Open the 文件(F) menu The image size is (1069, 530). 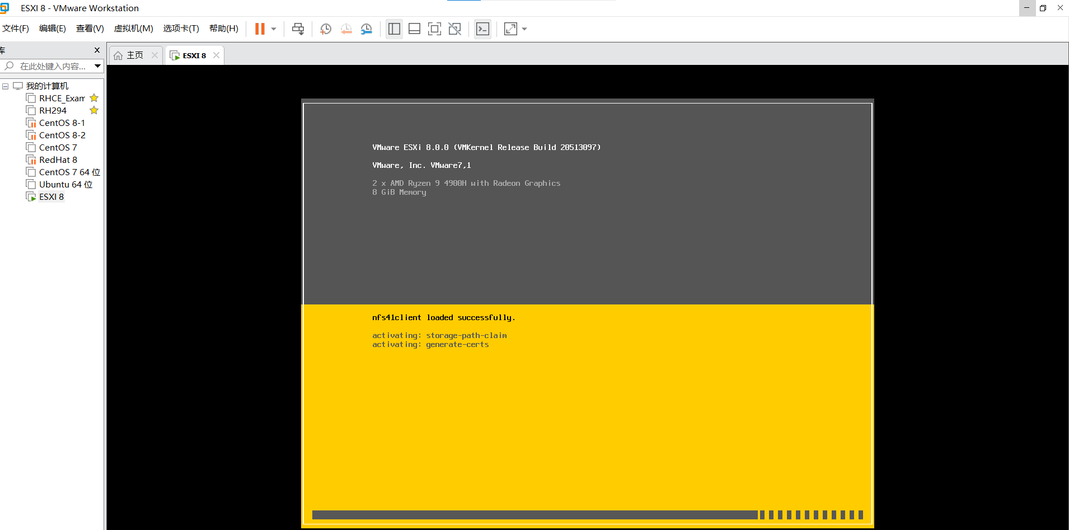16,29
